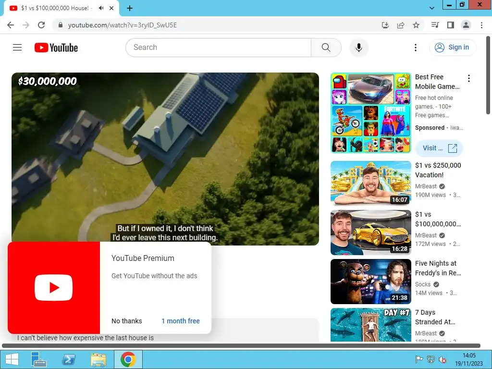
Task: Open ad options three-dot menu
Action: 469,78
